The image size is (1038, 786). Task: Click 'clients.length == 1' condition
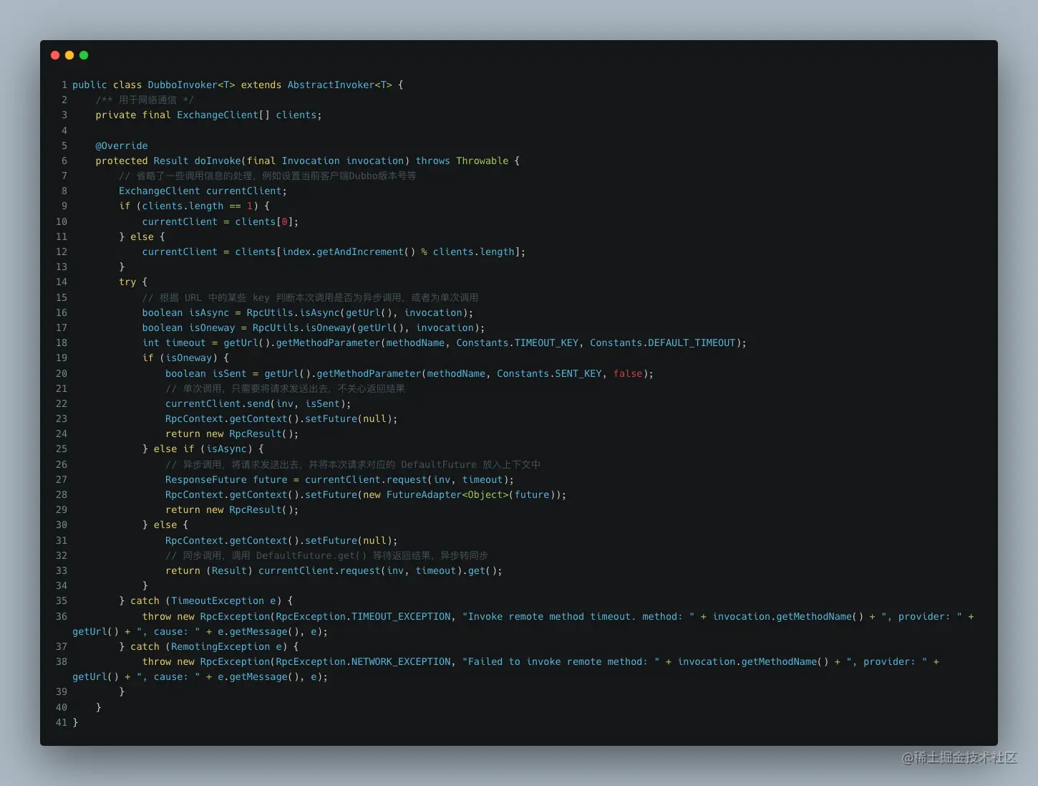(197, 206)
